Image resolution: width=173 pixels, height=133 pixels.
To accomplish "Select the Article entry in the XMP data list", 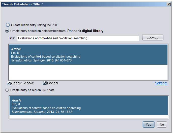I will (x=89, y=106).
